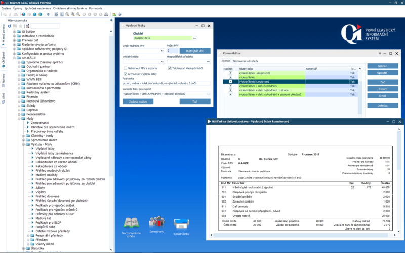This screenshot has width=405, height=253.
Task: Toggle Tisk/export kladných lístků checkbox
Action: [x=170, y=68]
